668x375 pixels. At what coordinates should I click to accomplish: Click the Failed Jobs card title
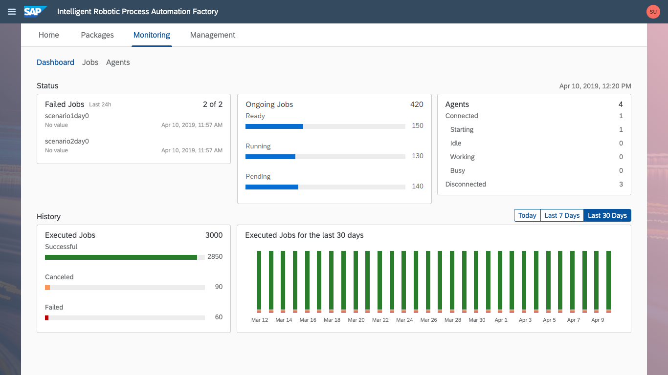click(x=65, y=104)
